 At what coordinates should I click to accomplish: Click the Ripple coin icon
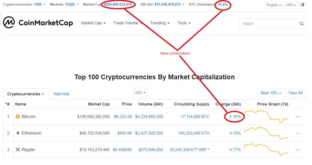tap(18, 150)
